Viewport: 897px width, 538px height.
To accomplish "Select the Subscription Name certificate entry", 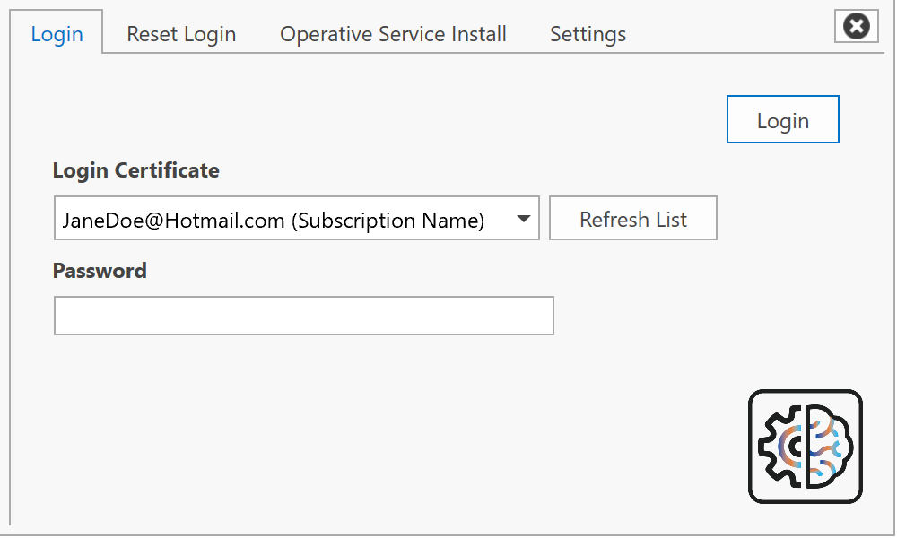I will coord(388,220).
